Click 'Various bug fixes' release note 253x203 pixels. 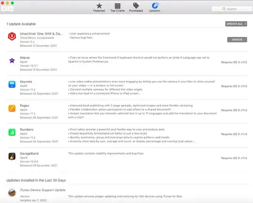tap(81, 38)
